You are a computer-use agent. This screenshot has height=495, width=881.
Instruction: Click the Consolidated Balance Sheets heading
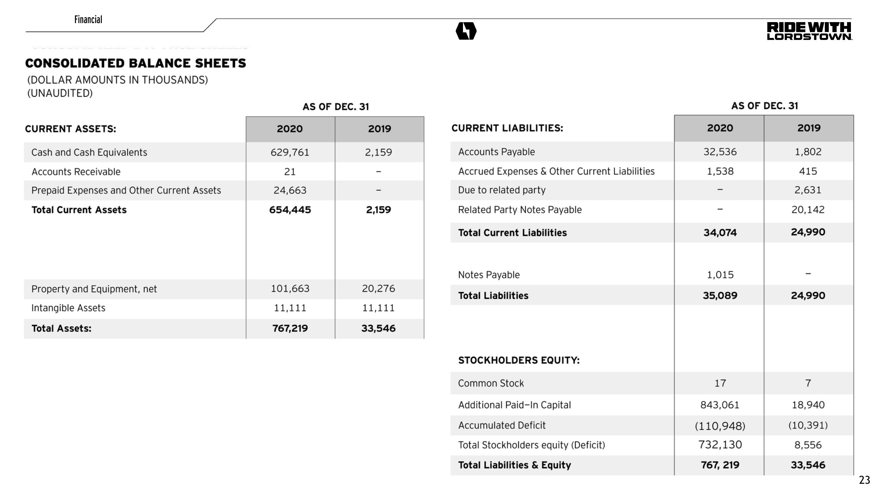click(135, 63)
